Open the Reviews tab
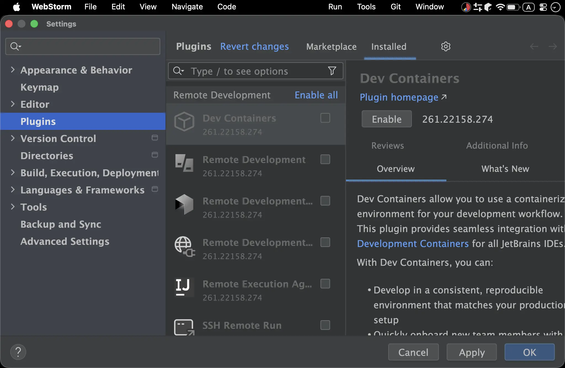This screenshot has height=368, width=565. 388,145
